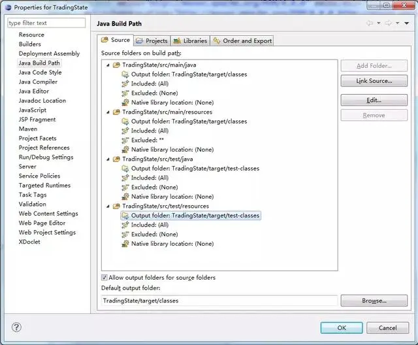The width and height of the screenshot is (418, 345).
Task: Select Web Project Settings in the list
Action: (47, 233)
